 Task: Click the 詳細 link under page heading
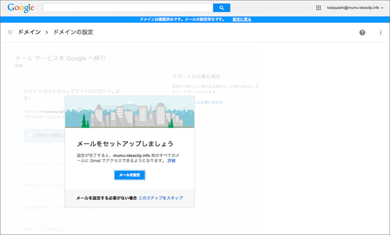(18, 66)
